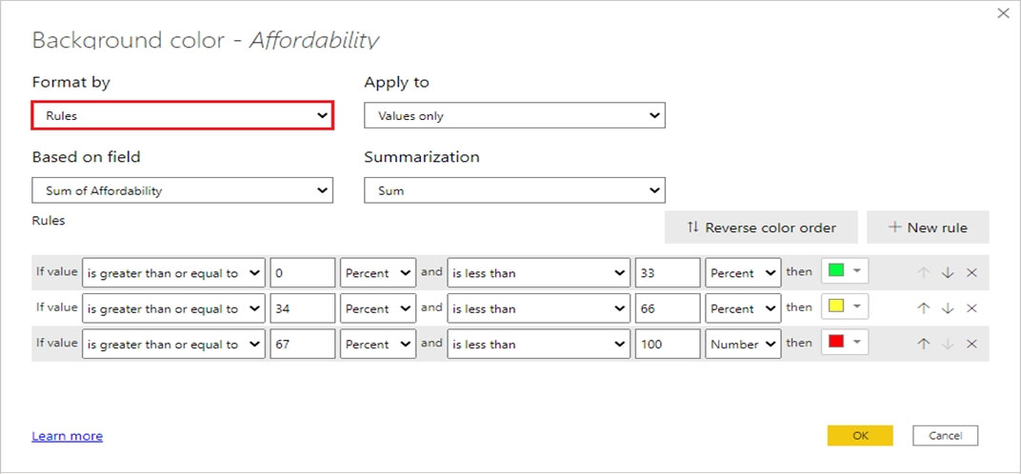Screen dimensions: 1021x474
Task: Open second rule's 'is less than' dropdown
Action: coord(538,308)
